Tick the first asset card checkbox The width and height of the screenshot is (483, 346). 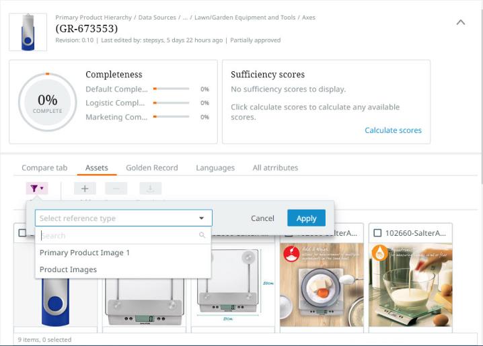tap(22, 233)
